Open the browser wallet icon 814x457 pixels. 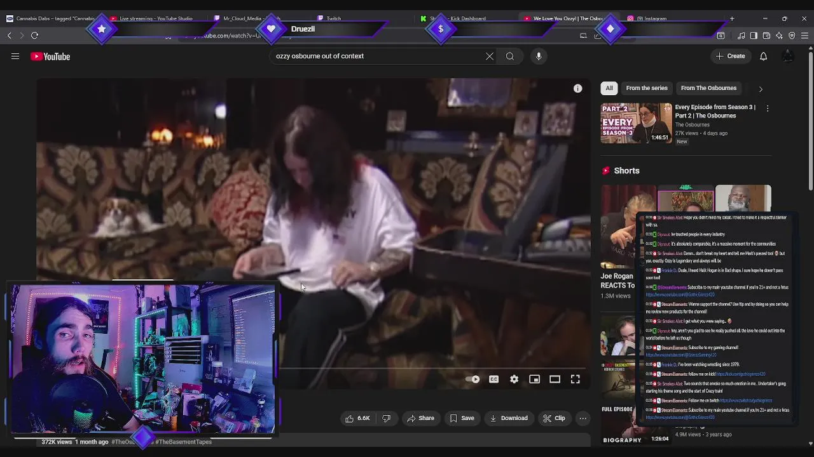(766, 36)
